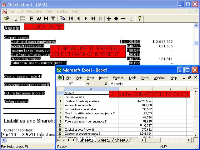Click Able2Extract vertical scrollbar thumb

[196, 43]
